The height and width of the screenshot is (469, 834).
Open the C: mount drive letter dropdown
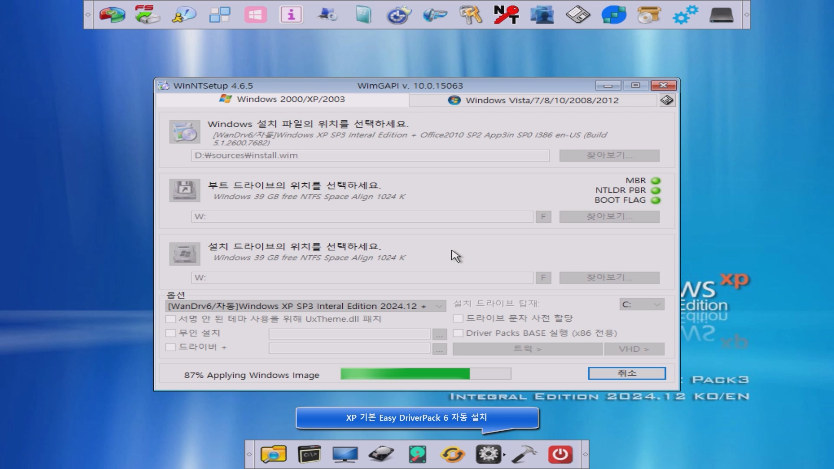tap(642, 304)
